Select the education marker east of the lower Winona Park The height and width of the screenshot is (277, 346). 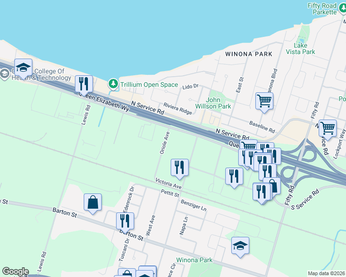coord(240,246)
